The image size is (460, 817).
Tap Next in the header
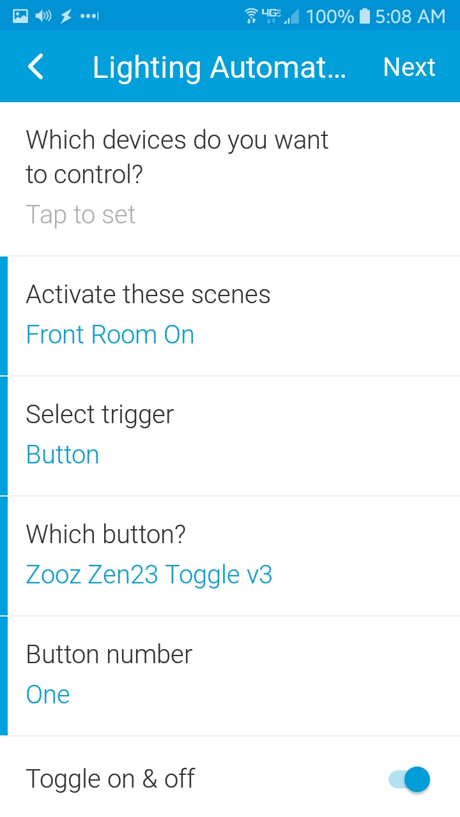tap(409, 67)
